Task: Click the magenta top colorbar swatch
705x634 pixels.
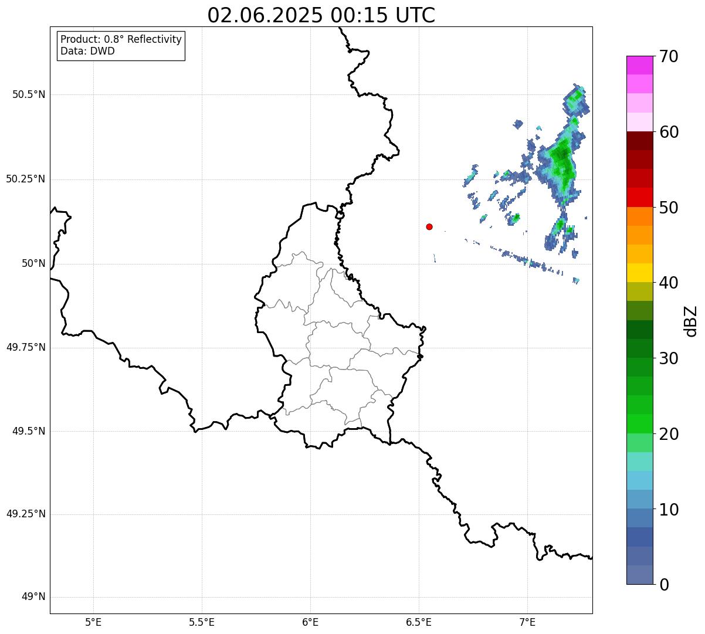Action: [640, 65]
